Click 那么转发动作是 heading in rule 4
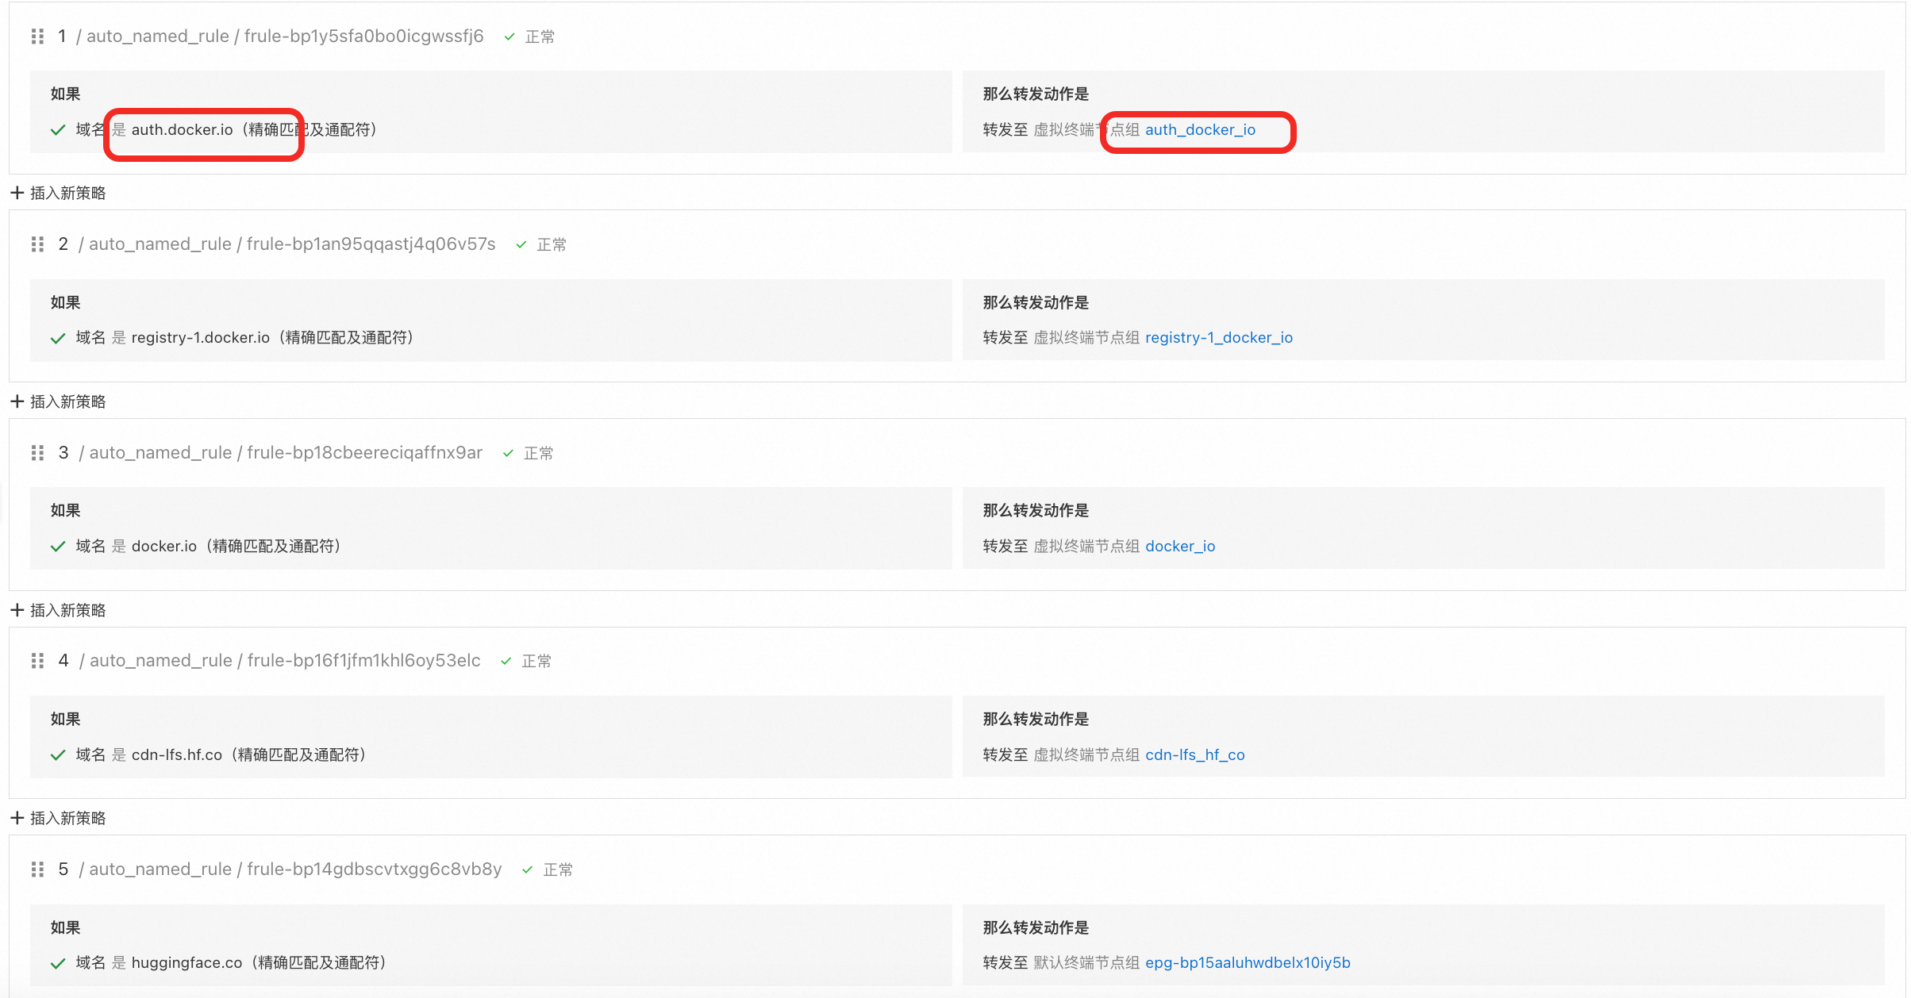The image size is (1911, 998). coord(1036,720)
